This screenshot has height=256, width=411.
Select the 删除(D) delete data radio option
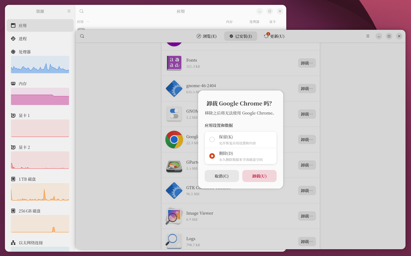(212, 156)
